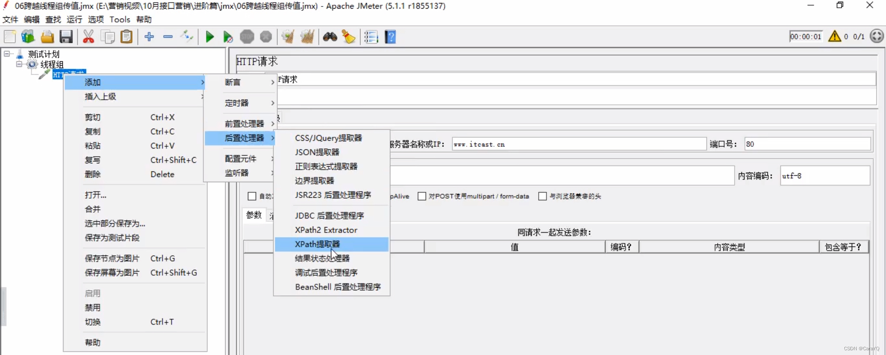Click the remote engine status globe icon
Image resolution: width=886 pixels, height=355 pixels.
coord(877,36)
